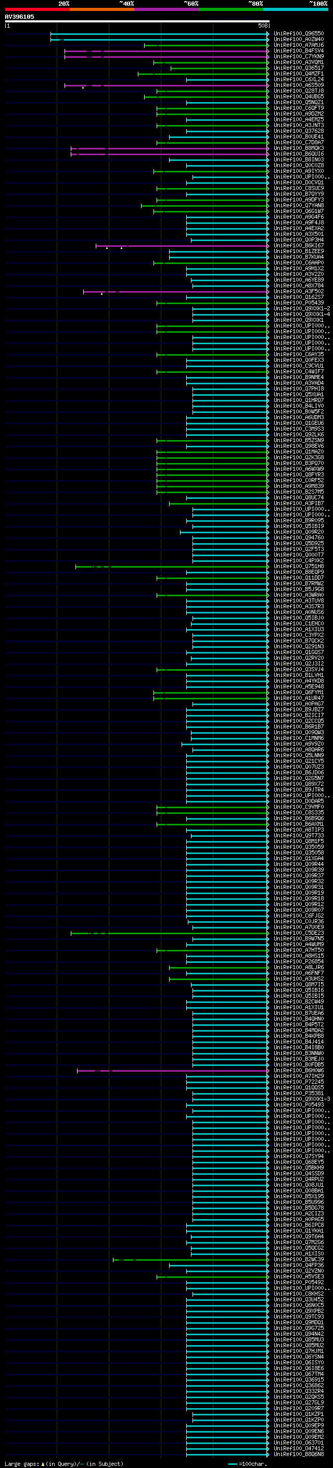Viewport: 333px width, 1468px height.
Task: Select label UniRef100_C4WIF7
Action: tap(298, 372)
